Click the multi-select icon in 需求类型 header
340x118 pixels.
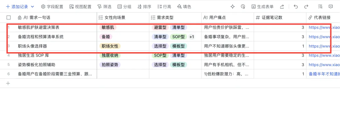(153, 18)
